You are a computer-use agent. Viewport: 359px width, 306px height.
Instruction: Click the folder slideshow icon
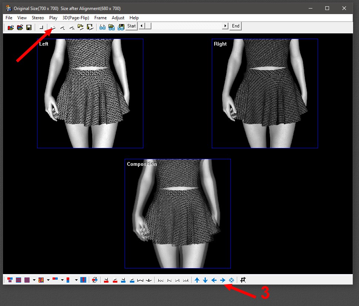tap(81, 27)
